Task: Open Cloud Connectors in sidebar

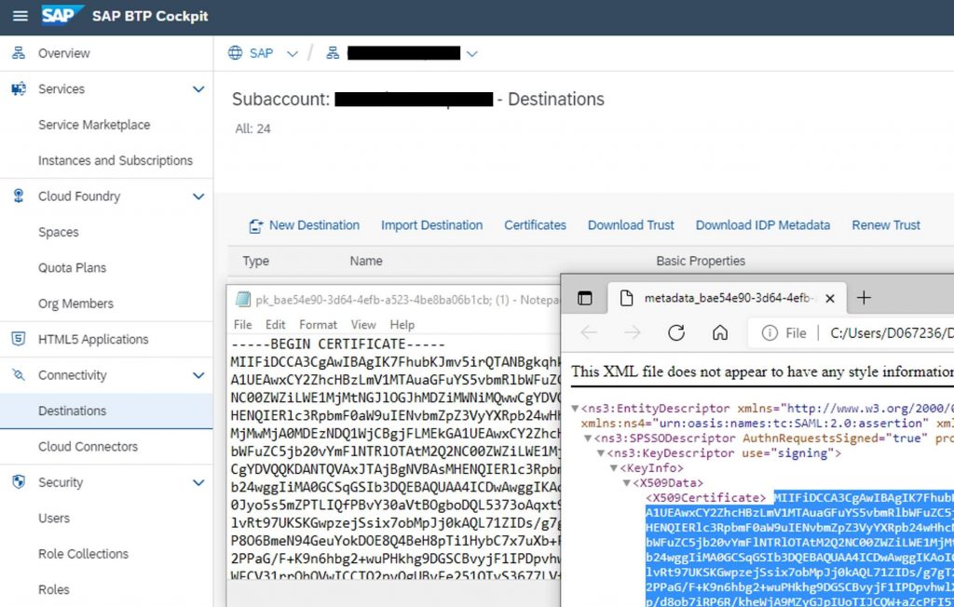Action: point(88,447)
